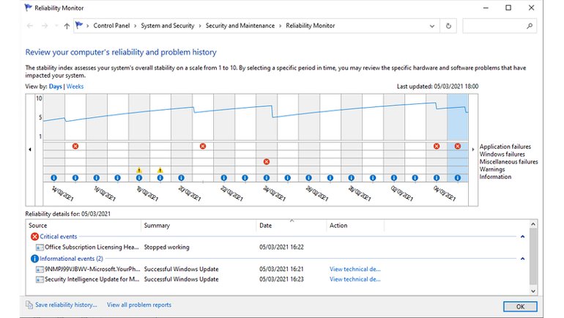Click the OK button
This screenshot has width=564, height=318.
520,306
